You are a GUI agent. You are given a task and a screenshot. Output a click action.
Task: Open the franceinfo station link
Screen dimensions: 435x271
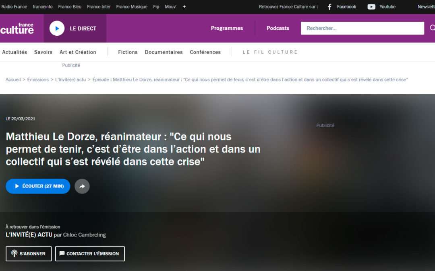click(x=42, y=7)
